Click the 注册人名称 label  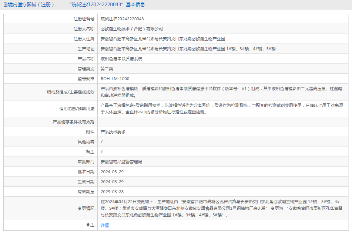click(84, 29)
